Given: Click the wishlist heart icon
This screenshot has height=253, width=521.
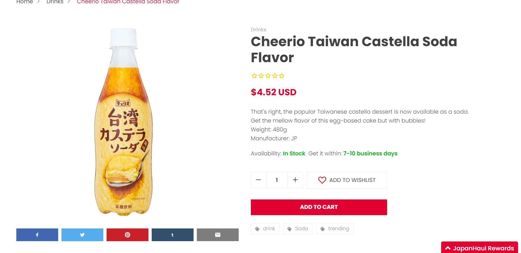Looking at the screenshot, I should (322, 180).
